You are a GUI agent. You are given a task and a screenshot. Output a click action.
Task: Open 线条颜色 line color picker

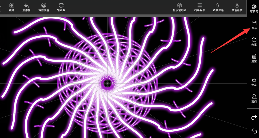(218, 7)
